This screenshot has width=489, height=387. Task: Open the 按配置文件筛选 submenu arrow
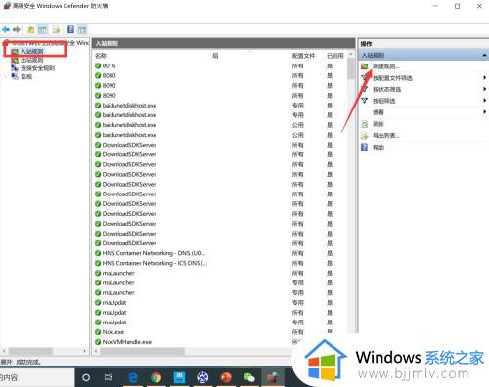click(x=485, y=77)
